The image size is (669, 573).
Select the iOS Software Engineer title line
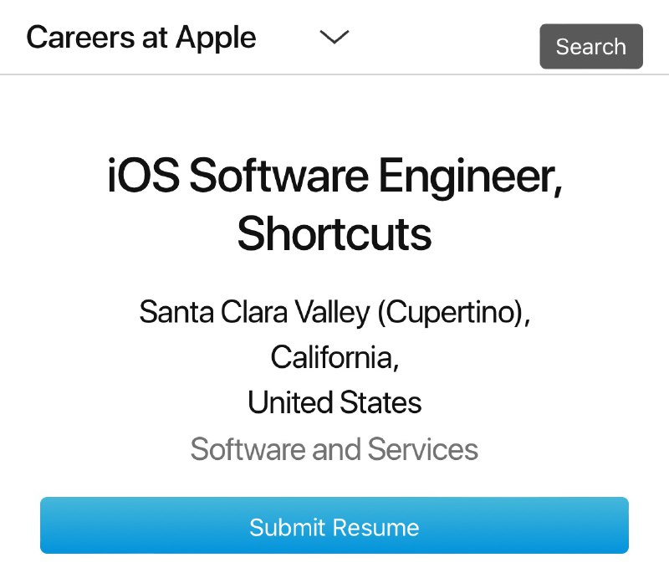point(334,177)
